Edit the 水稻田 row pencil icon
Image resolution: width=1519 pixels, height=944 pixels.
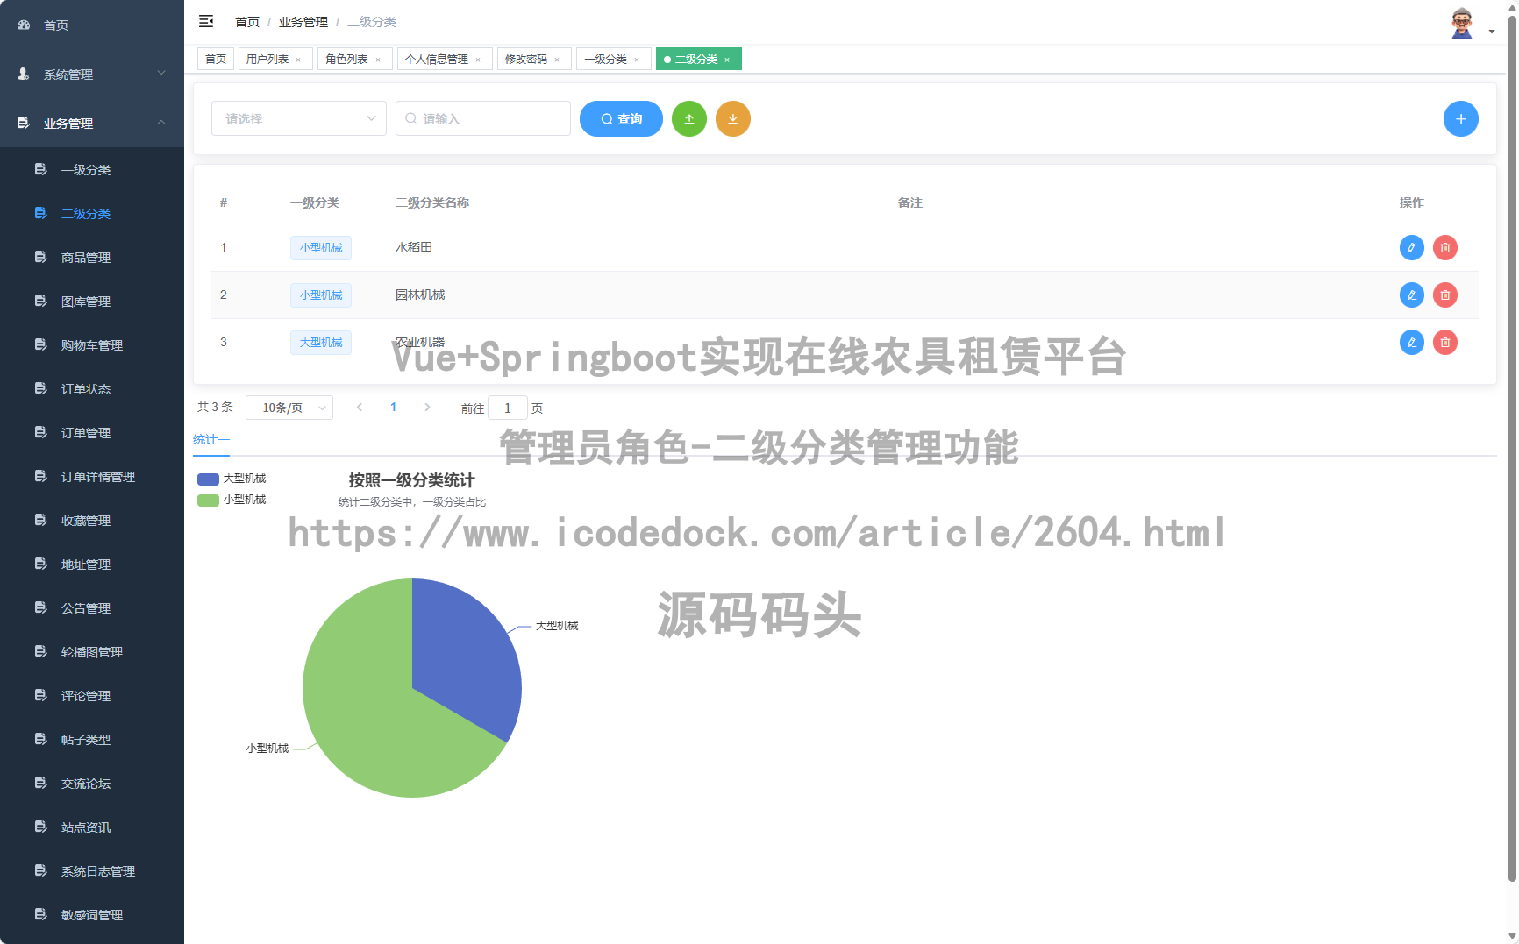tap(1411, 247)
